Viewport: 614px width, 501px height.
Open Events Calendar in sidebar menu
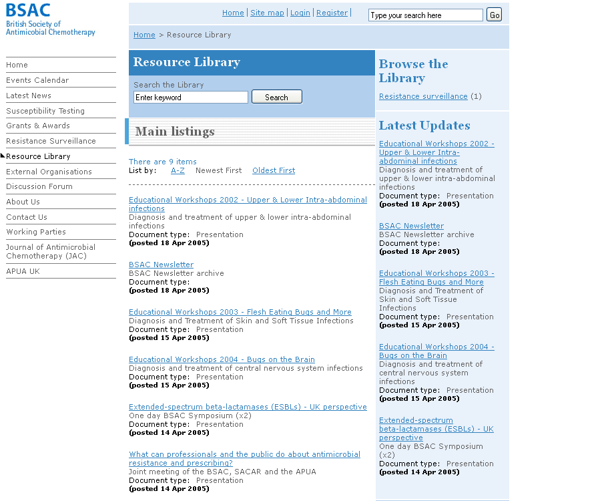[x=37, y=80]
